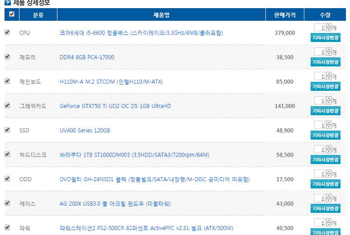The image size is (350, 235).
Task: Open the 파워스테이션2 PS2-500CR product link
Action: tap(147, 228)
